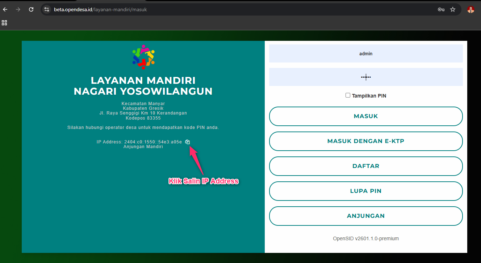
Task: Select the LUPA PIN button
Action: pyautogui.click(x=366, y=191)
